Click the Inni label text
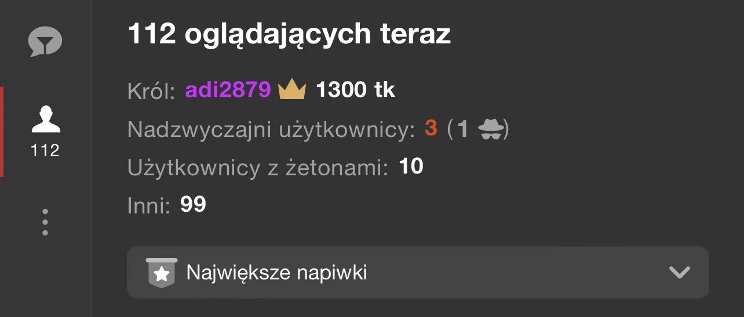The image size is (744, 317). 149,205
